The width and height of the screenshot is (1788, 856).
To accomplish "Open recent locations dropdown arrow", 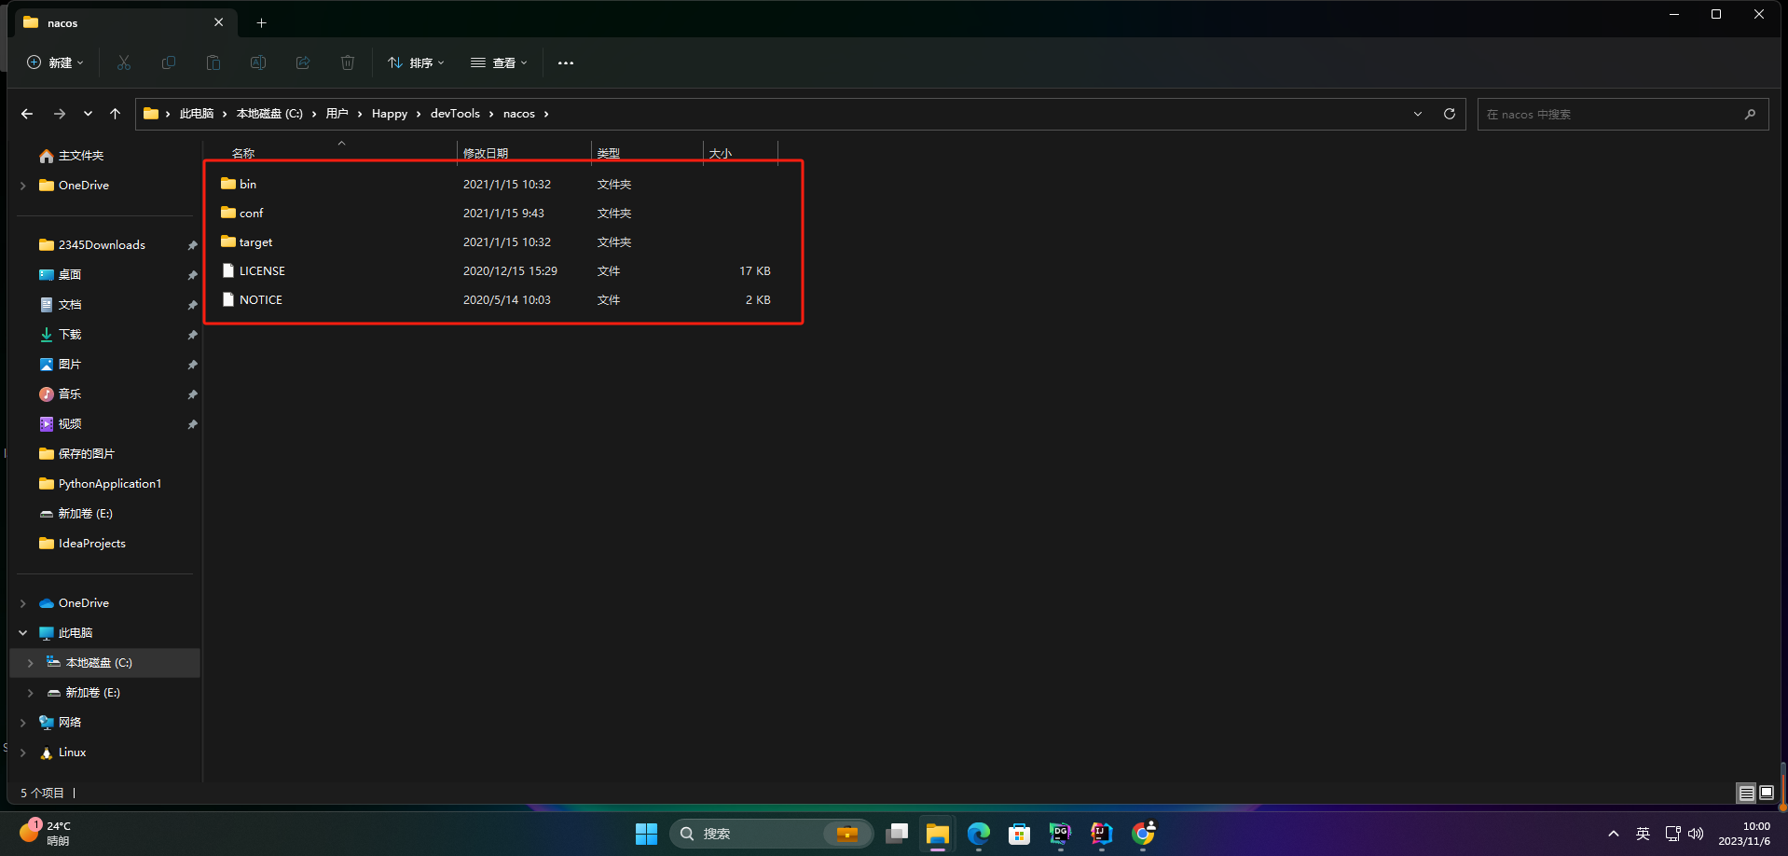I will pyautogui.click(x=88, y=114).
